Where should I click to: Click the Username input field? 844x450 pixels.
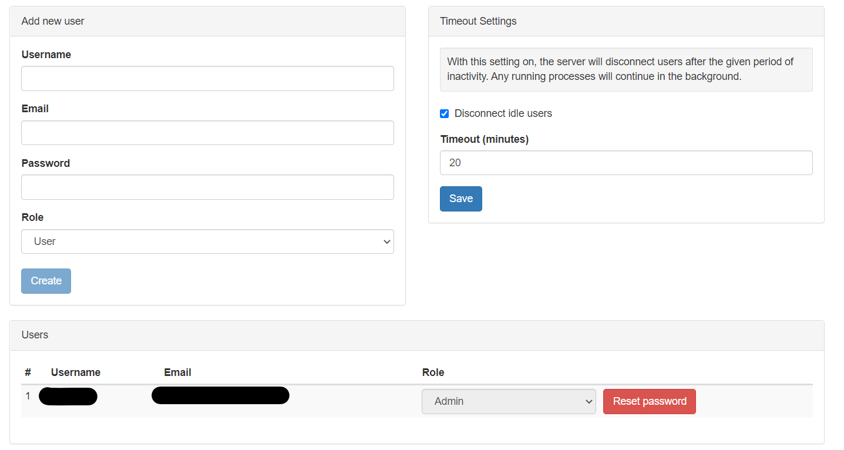click(207, 78)
